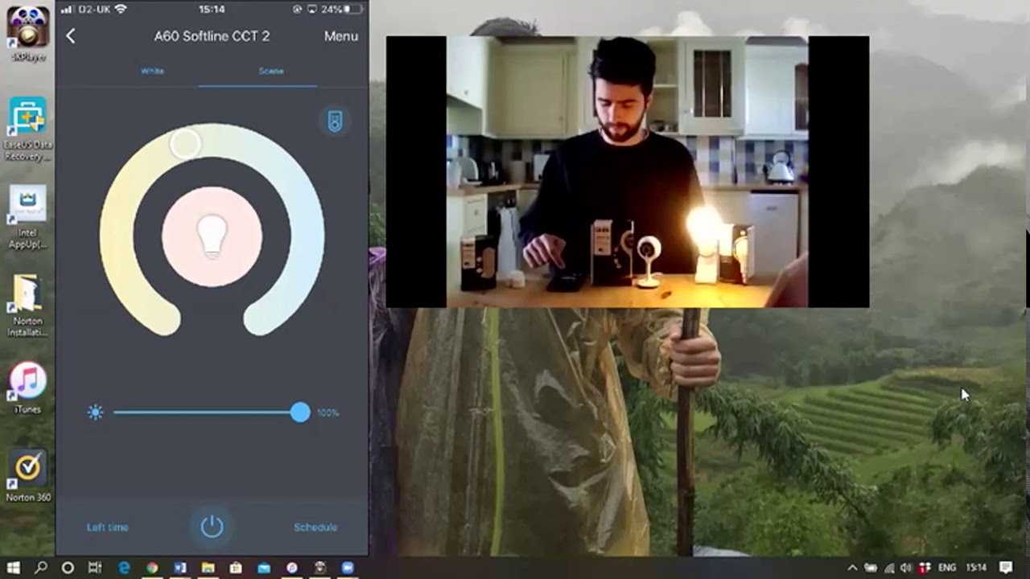
Task: Switch to the White tab
Action: (x=152, y=71)
